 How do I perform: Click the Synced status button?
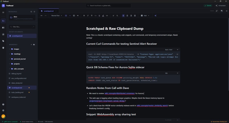[208, 6]
